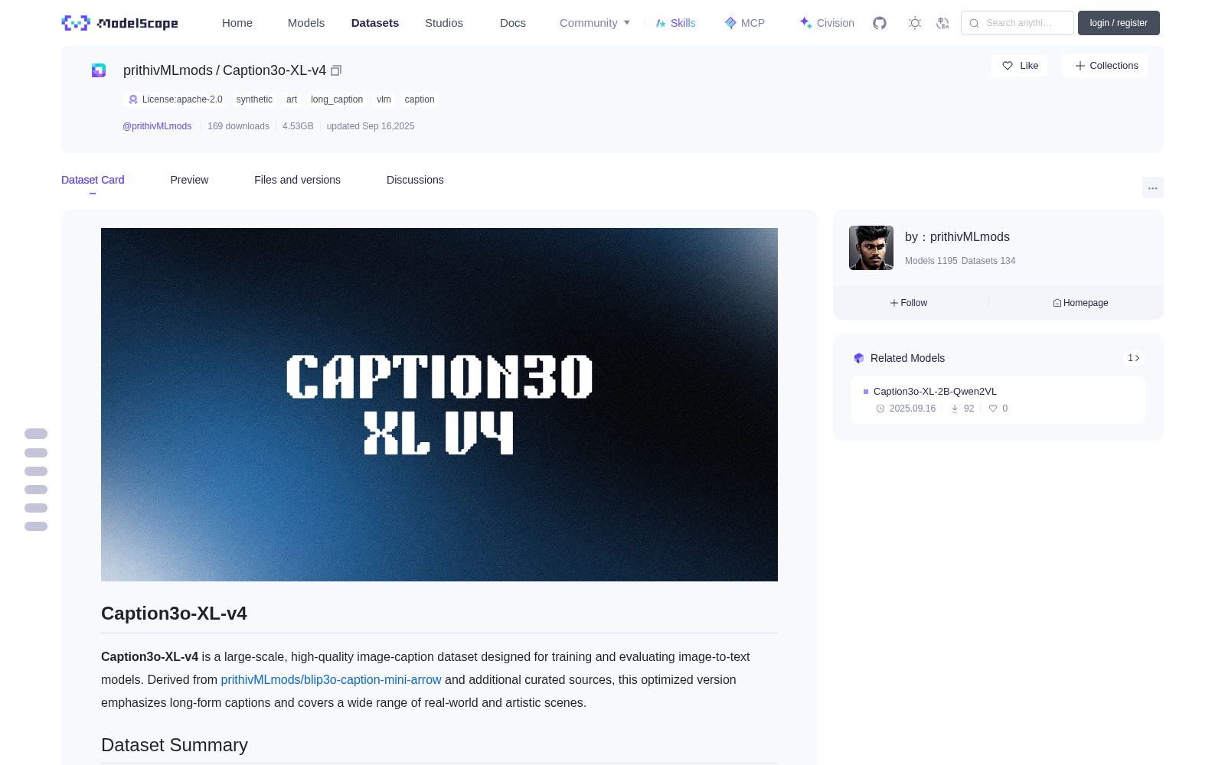
Task: Open the Studios section
Action: point(444,23)
